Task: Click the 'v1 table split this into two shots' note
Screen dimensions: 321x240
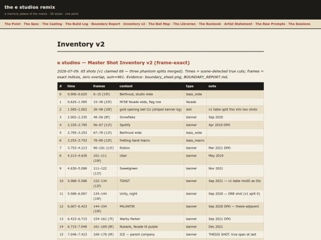Action: click(235, 110)
